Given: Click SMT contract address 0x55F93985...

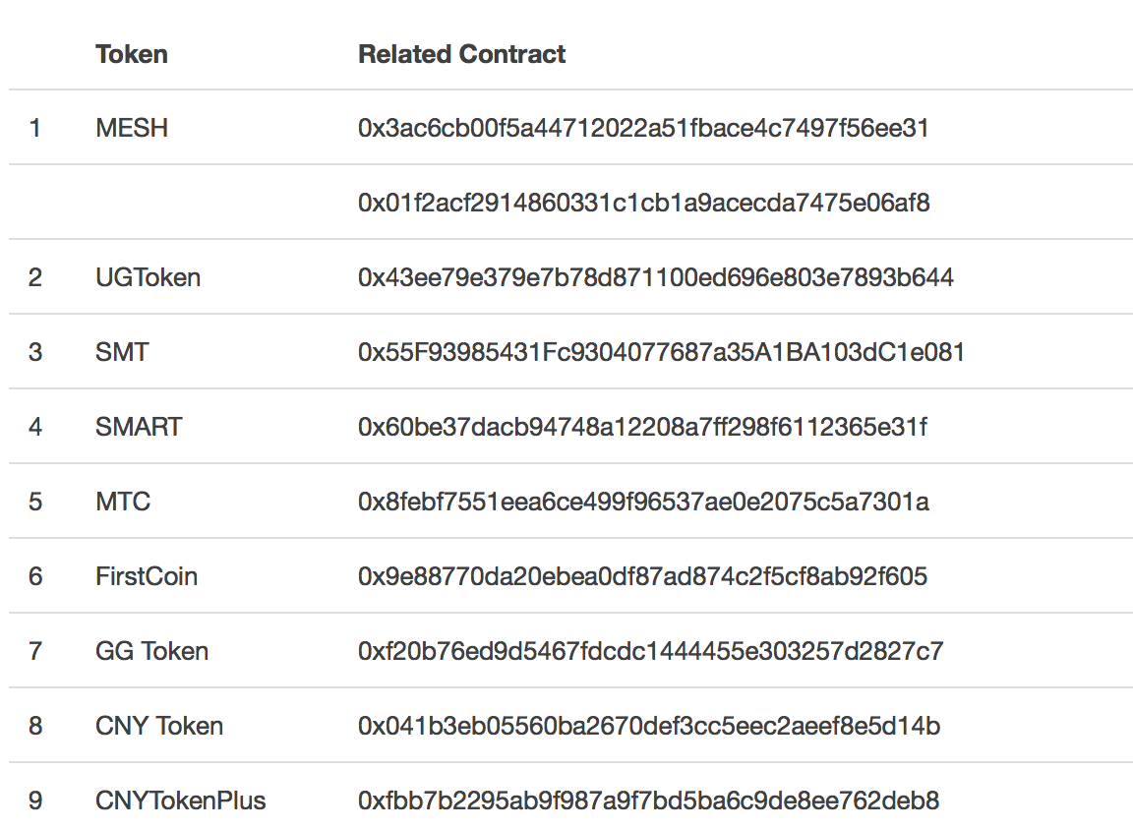Looking at the screenshot, I should click(x=661, y=352).
